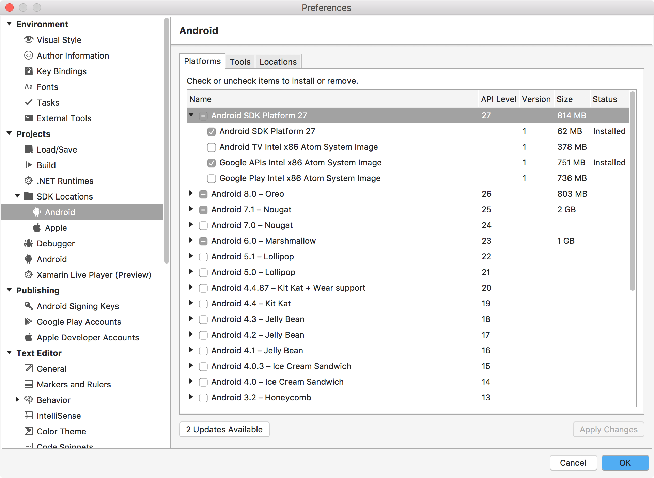This screenshot has height=478, width=654.
Task: Expand the Android 3.2 – Honeycomb row
Action: click(191, 397)
